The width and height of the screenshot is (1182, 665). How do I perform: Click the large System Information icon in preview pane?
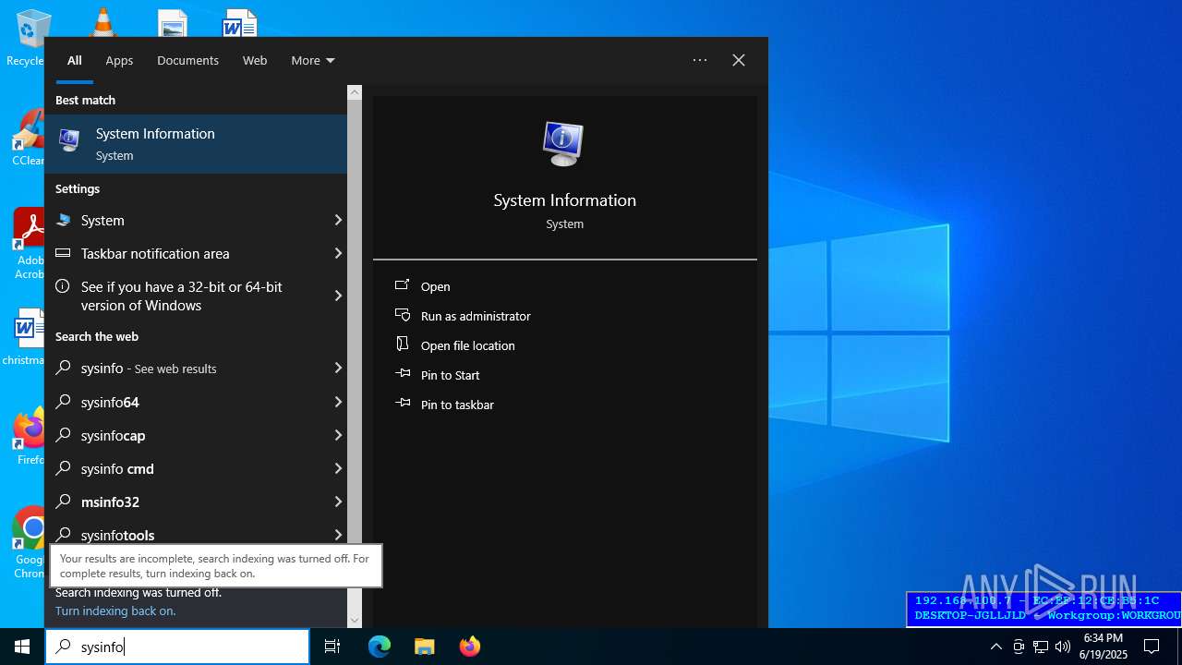(563, 144)
